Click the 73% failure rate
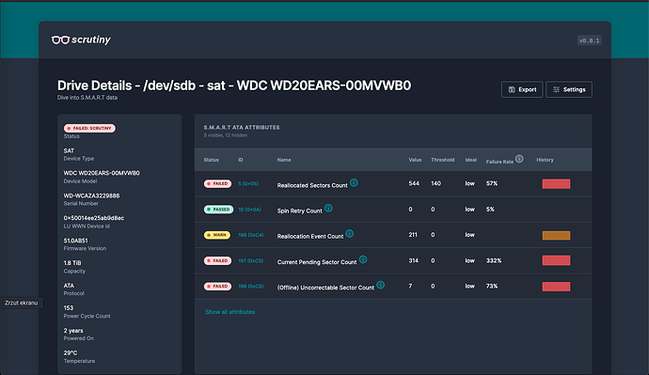The width and height of the screenshot is (649, 375). (492, 286)
